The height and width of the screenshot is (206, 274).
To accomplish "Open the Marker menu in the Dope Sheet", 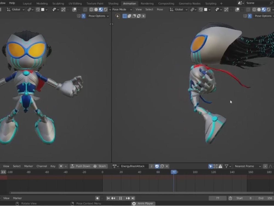I will tap(28, 166).
